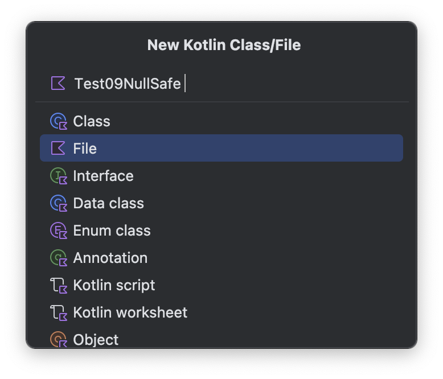Click the Kotlin File icon in list

[x=58, y=149]
